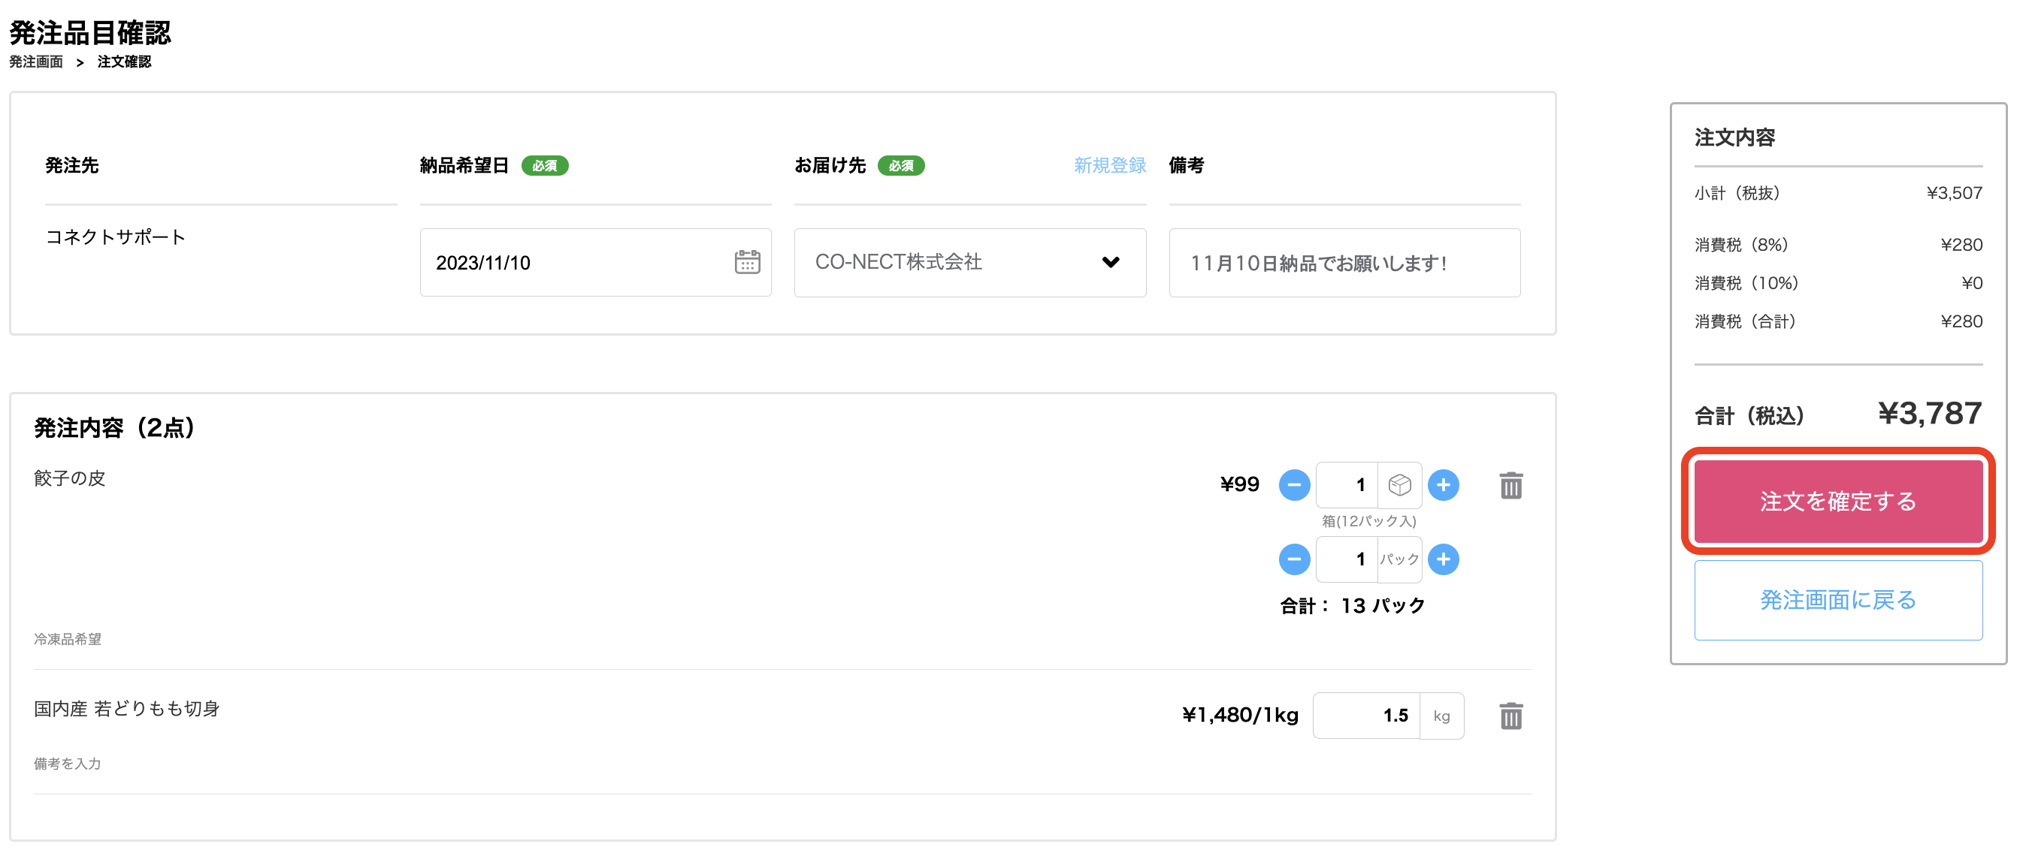
Task: Click the ¥99 unit price
Action: point(1239,485)
